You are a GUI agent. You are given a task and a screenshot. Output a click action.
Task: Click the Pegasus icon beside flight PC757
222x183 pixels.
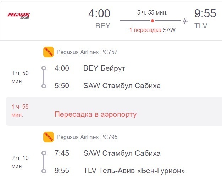click(48, 52)
